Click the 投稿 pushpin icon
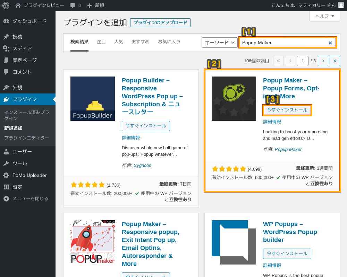 [x=6, y=37]
